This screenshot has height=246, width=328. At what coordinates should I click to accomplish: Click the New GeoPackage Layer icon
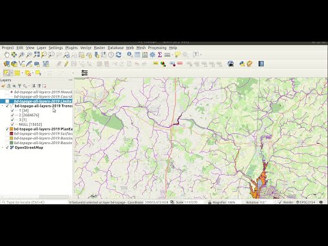[x=14, y=64]
